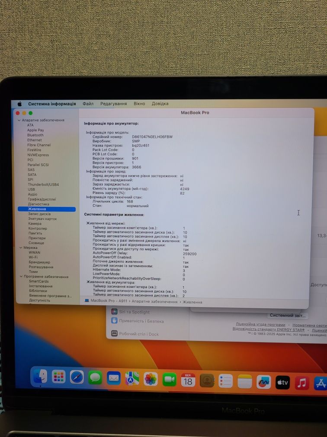Open Freeform app in Dock
327x437 pixels.
(263, 382)
